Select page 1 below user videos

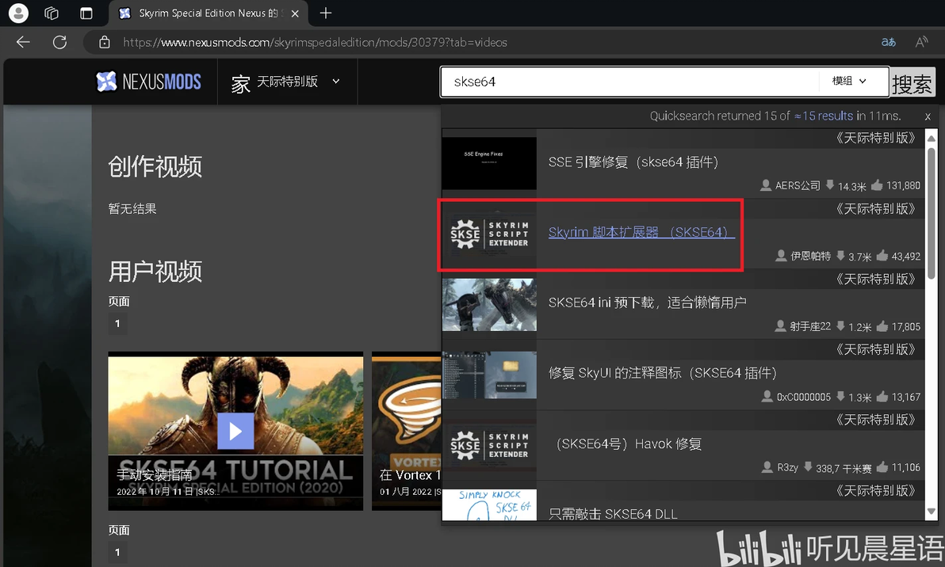(x=117, y=552)
